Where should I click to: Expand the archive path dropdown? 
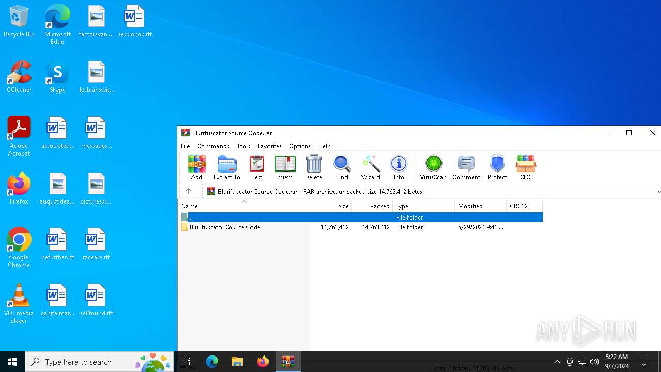[658, 192]
